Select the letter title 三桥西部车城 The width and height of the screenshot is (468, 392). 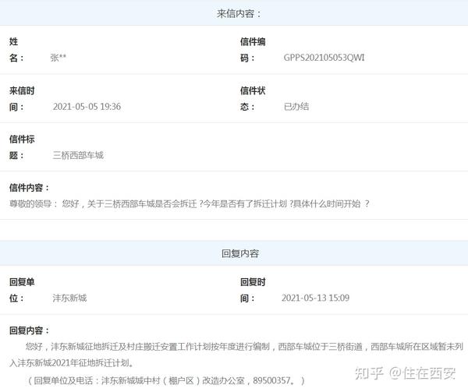point(78,155)
